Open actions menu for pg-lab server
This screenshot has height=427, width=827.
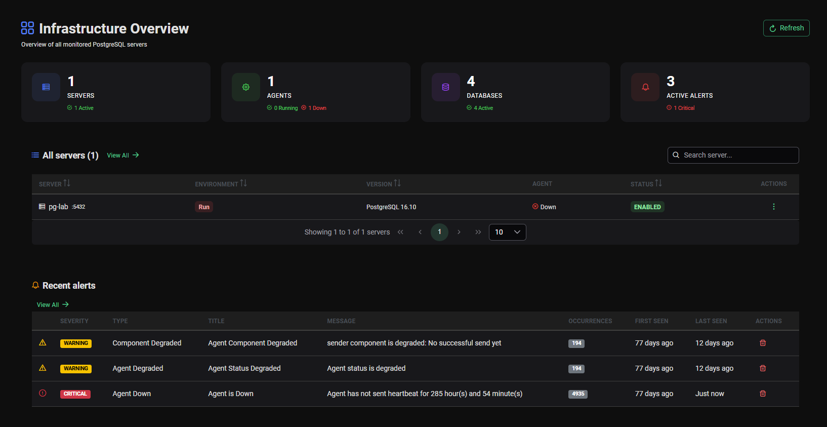coord(773,207)
